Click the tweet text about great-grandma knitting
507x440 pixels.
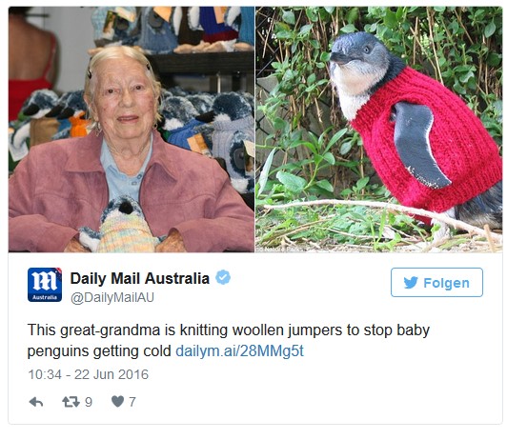229,341
